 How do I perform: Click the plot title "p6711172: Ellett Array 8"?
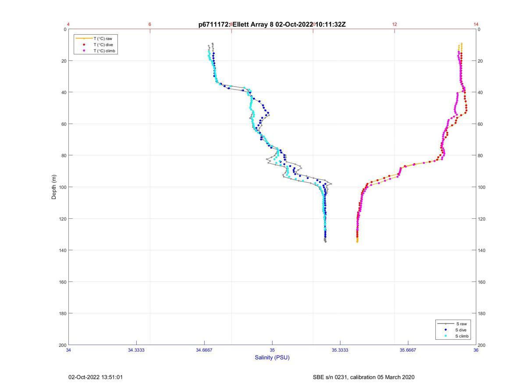pos(236,25)
